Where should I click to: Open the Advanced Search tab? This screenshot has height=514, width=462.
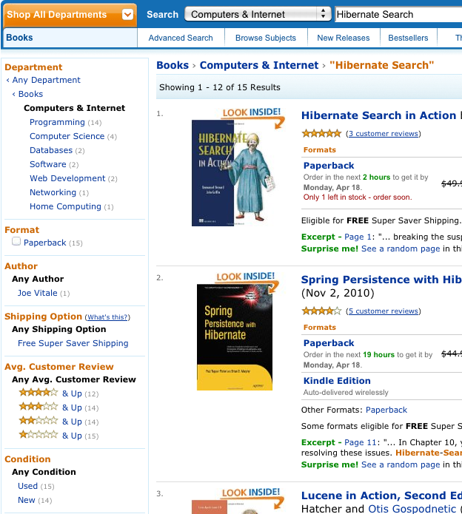pos(181,38)
